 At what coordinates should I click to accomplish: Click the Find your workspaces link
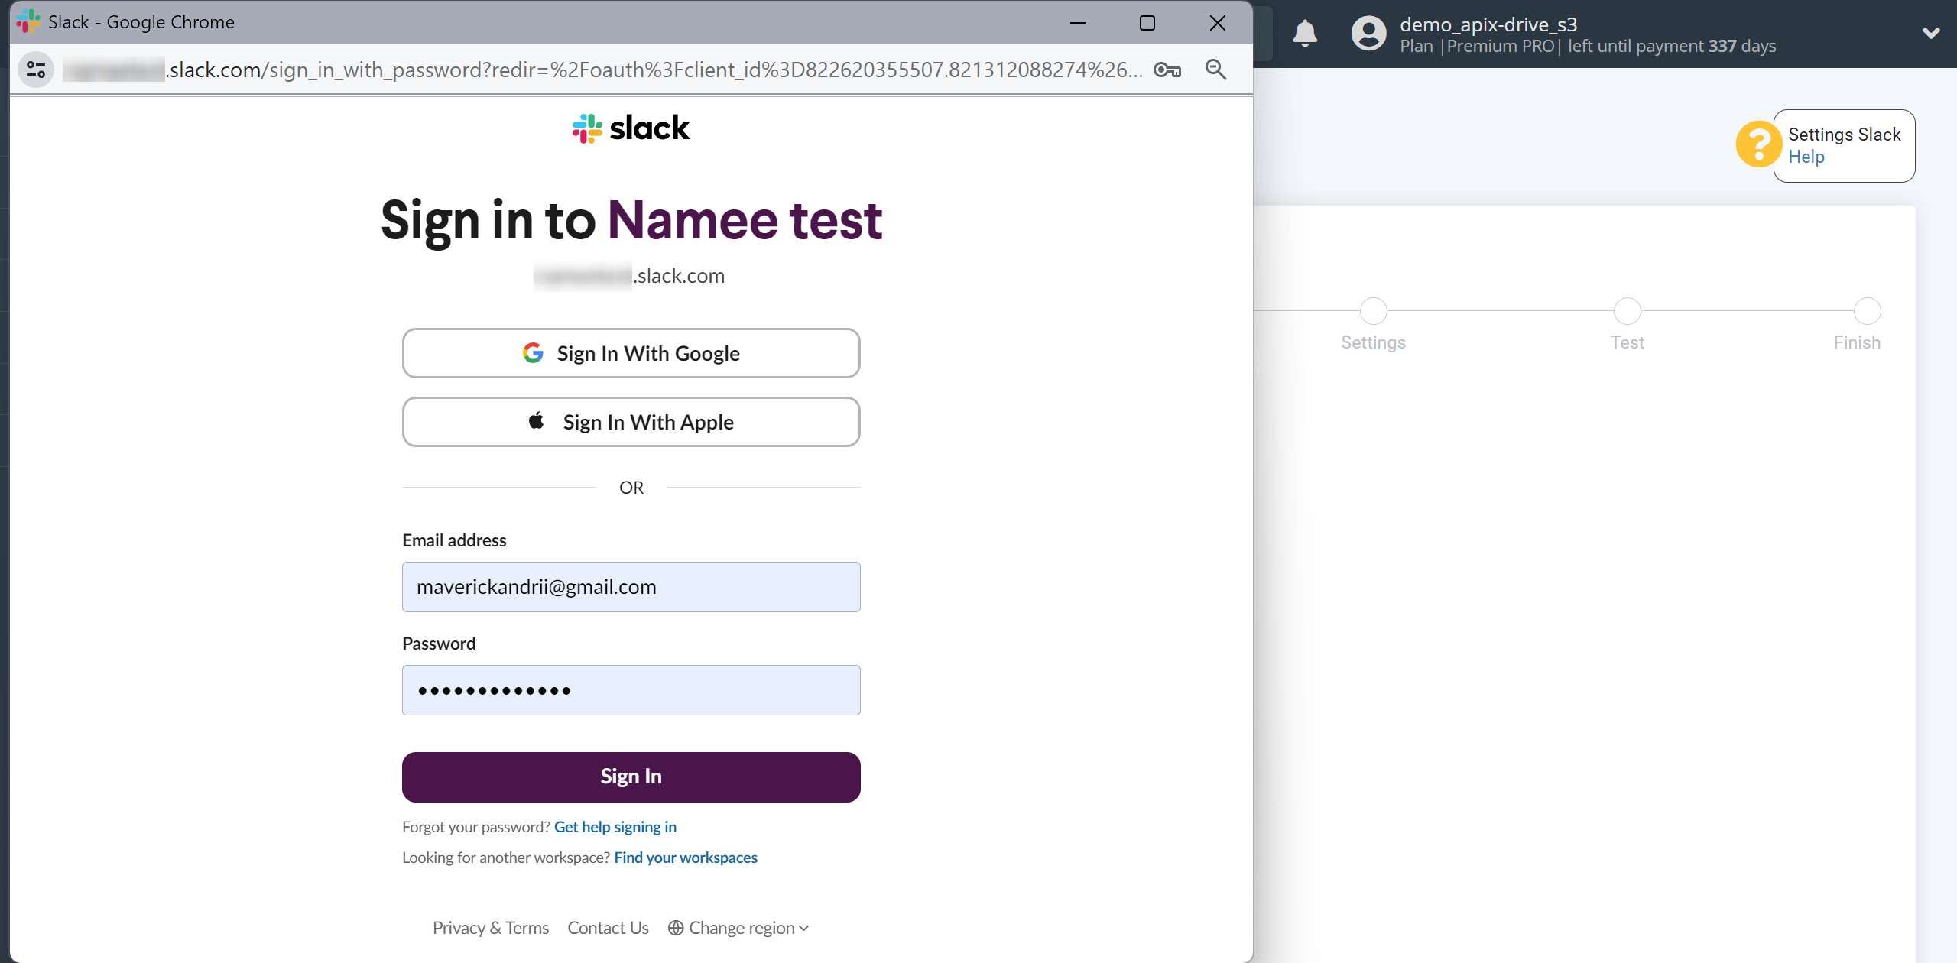(x=685, y=857)
